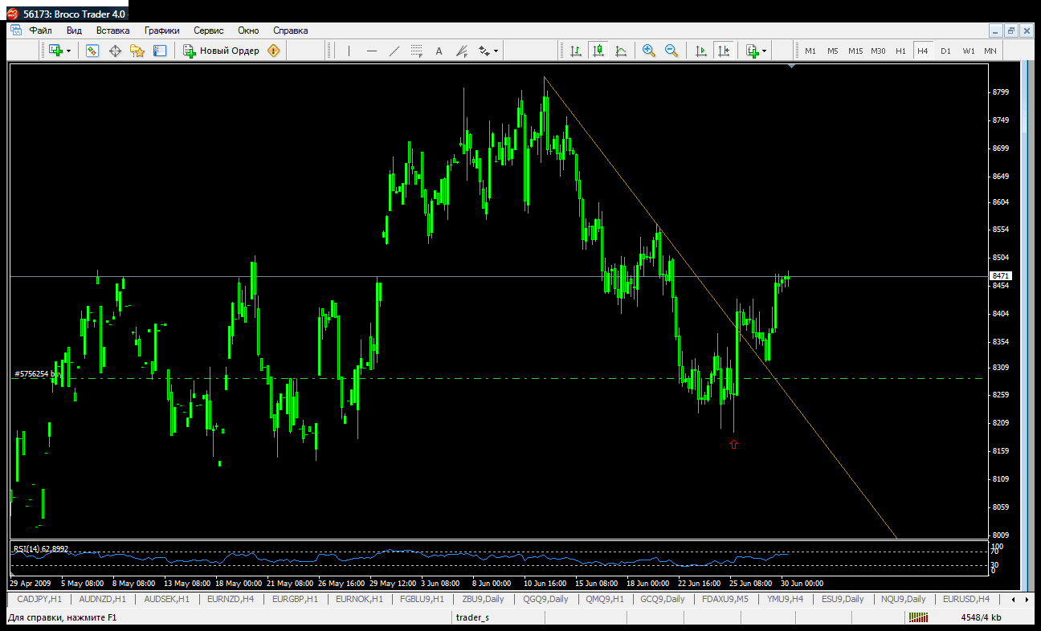Screen dimensions: 1041x631
Task: Open the Вид menu
Action: click(x=74, y=31)
